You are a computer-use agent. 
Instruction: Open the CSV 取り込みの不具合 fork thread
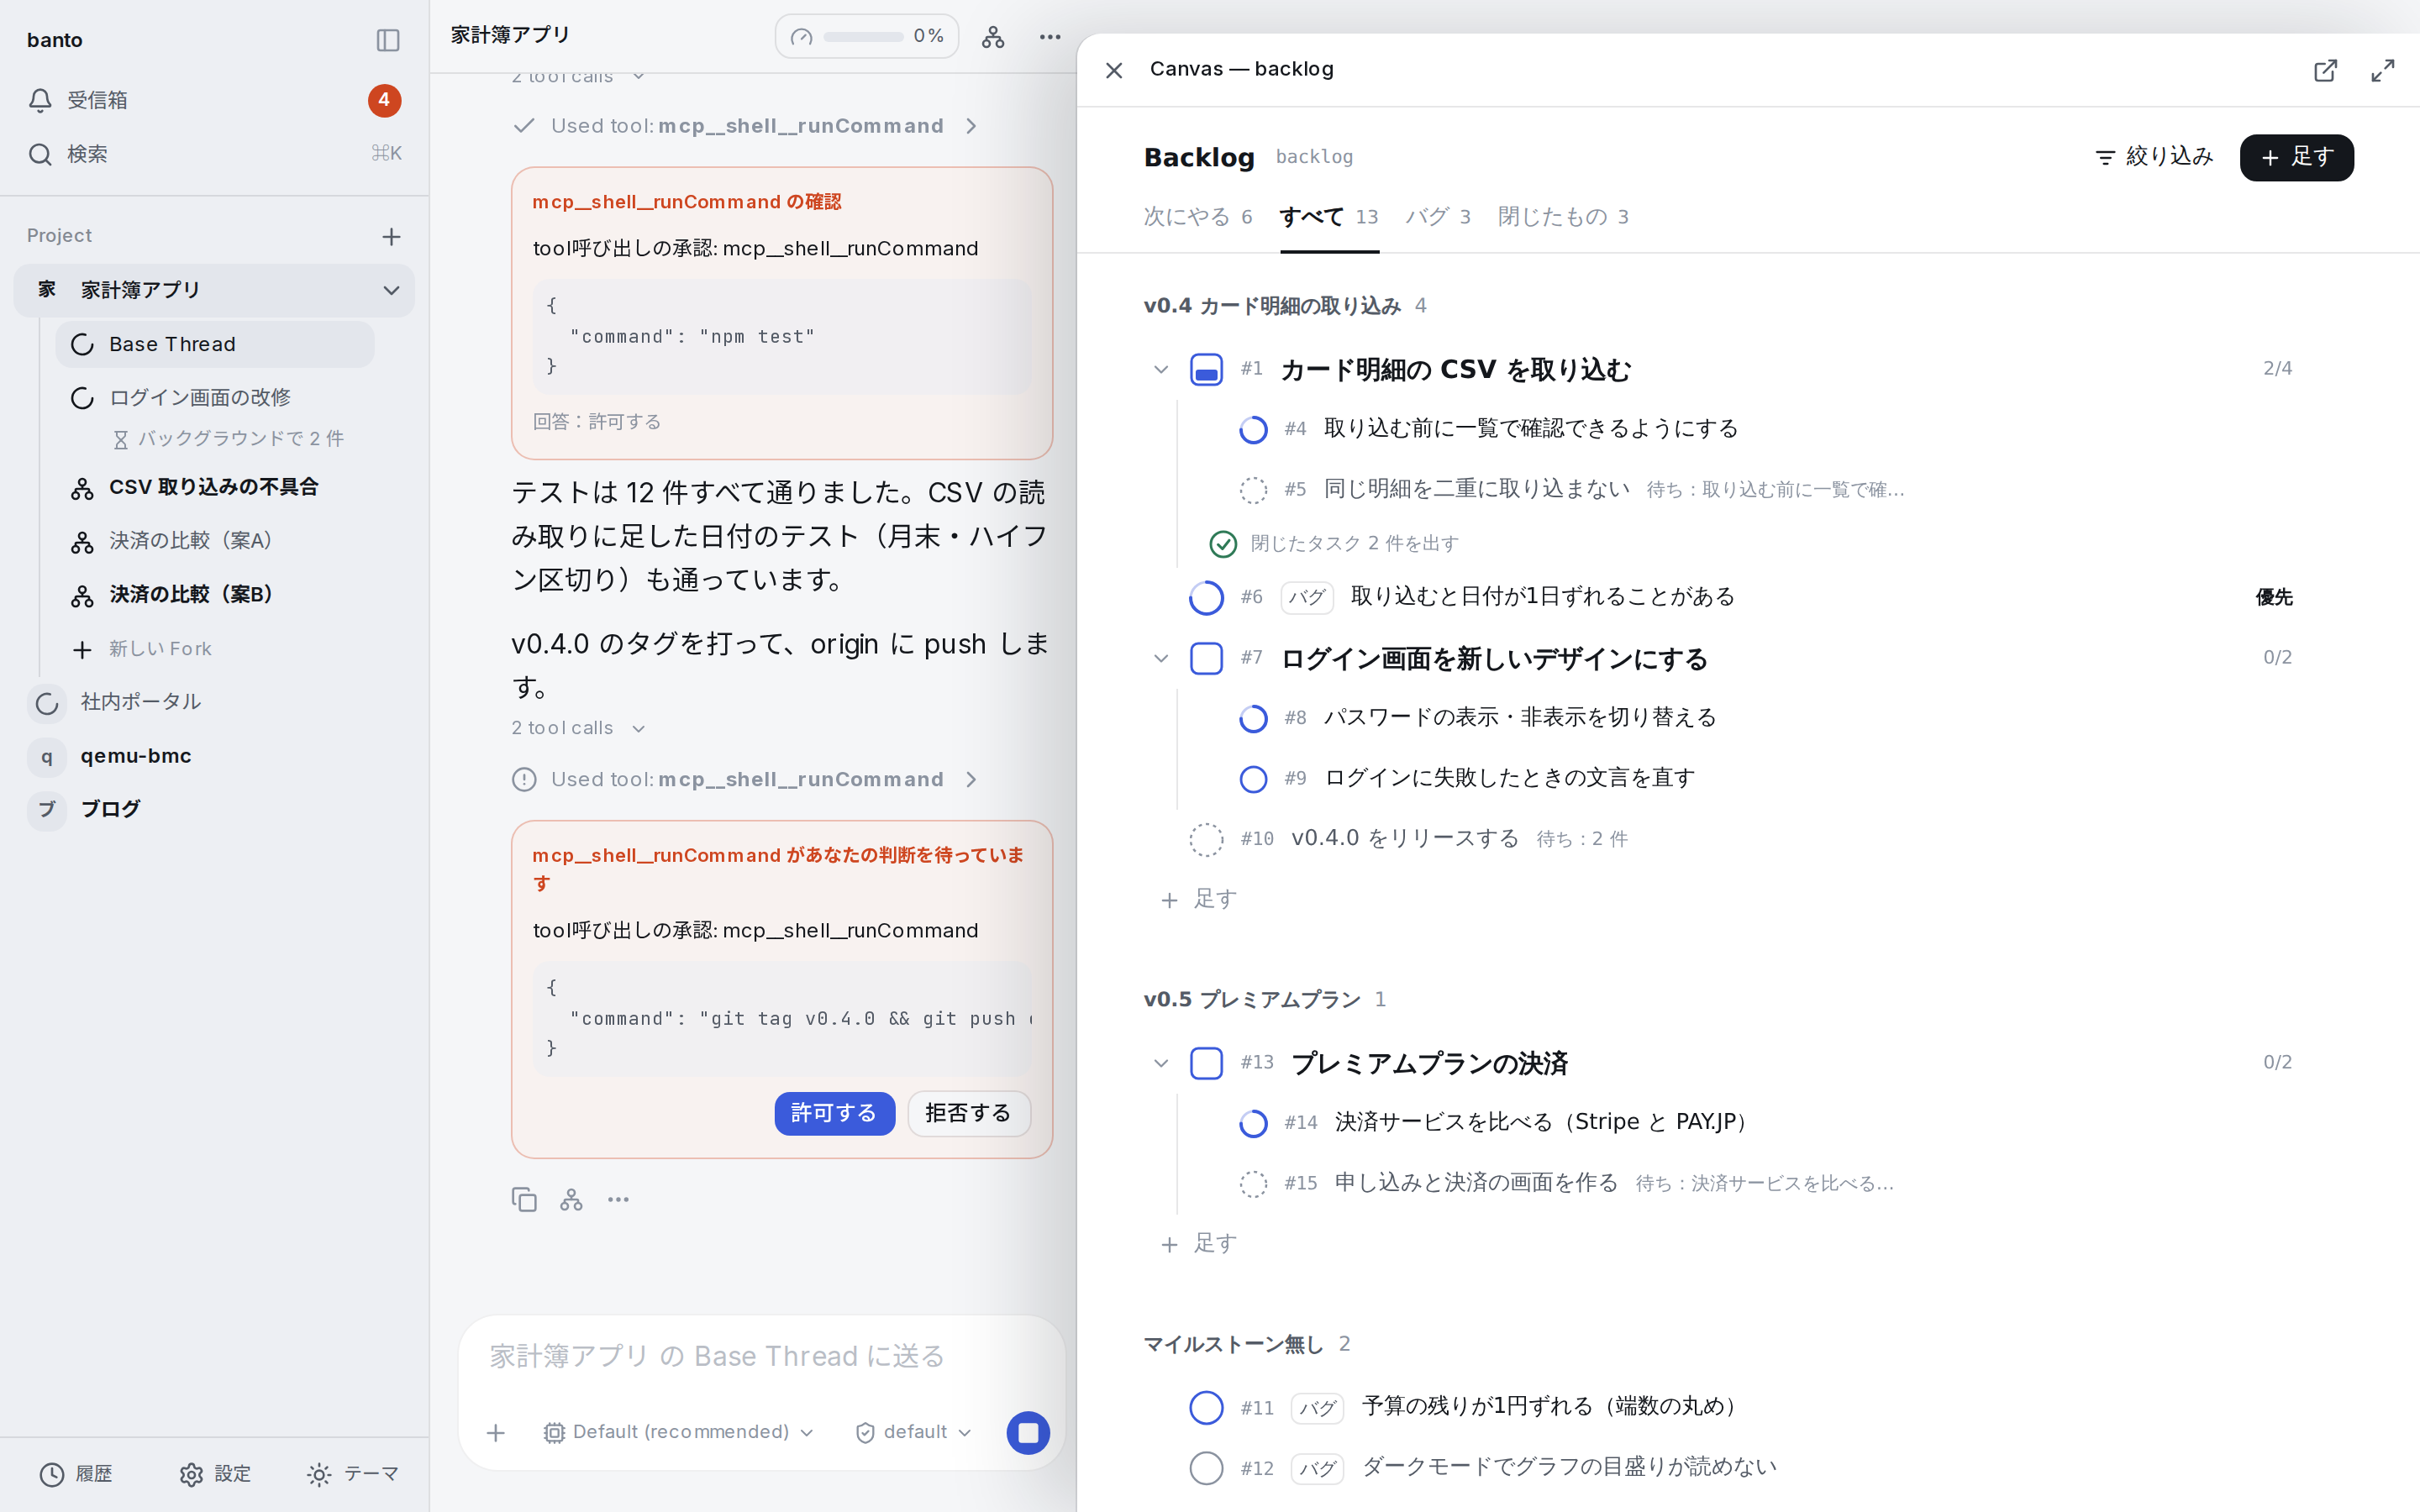point(214,488)
